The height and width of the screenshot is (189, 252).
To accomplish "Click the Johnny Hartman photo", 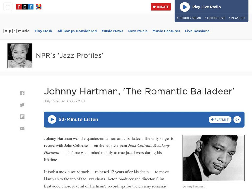I will point(214,158).
